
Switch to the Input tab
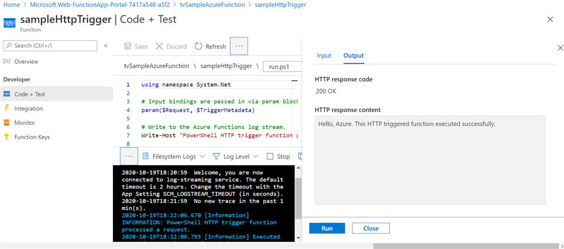pos(324,56)
